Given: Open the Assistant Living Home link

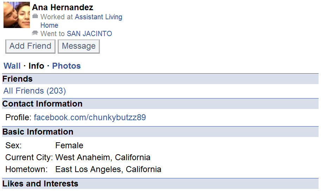Looking at the screenshot, I should [98, 17].
